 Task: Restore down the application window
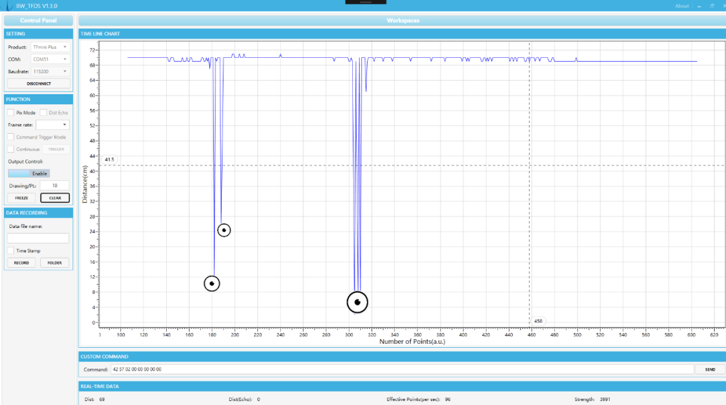(711, 6)
